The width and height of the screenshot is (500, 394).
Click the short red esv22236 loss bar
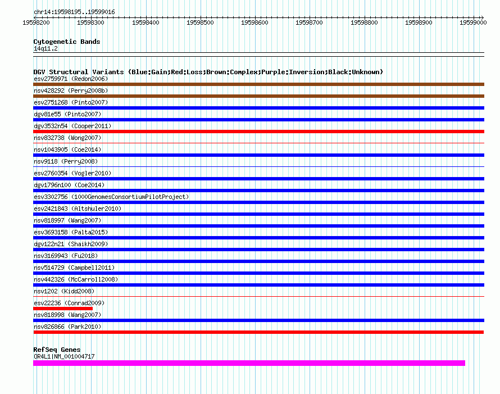click(x=63, y=309)
